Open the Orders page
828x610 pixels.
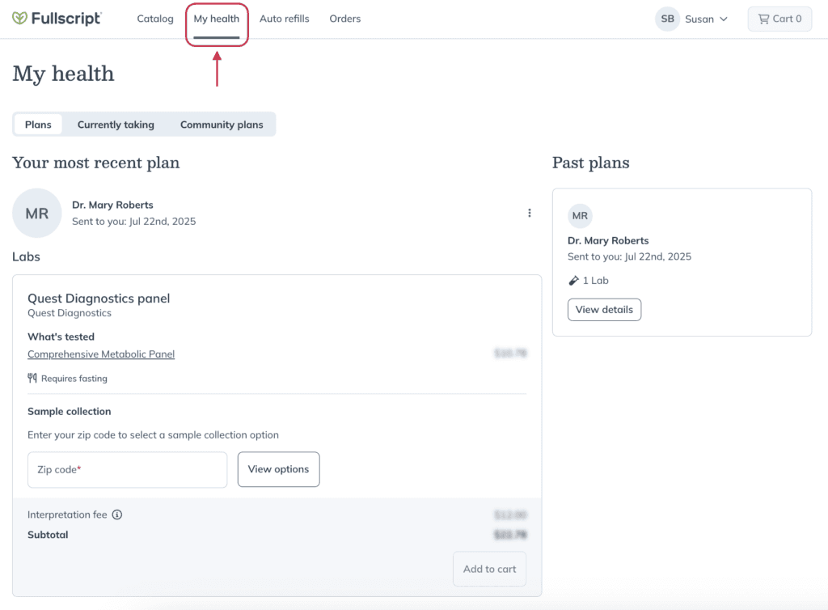pyautogui.click(x=344, y=19)
